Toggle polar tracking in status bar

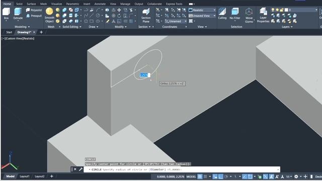[226, 176]
